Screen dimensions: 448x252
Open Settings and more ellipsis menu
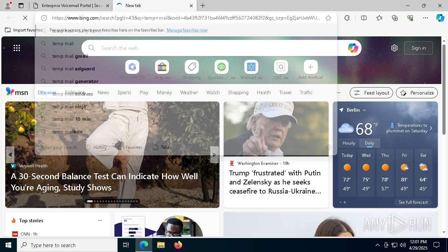(426, 18)
